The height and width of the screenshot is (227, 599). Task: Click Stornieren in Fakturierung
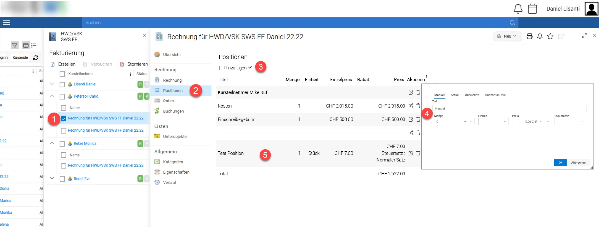(134, 64)
